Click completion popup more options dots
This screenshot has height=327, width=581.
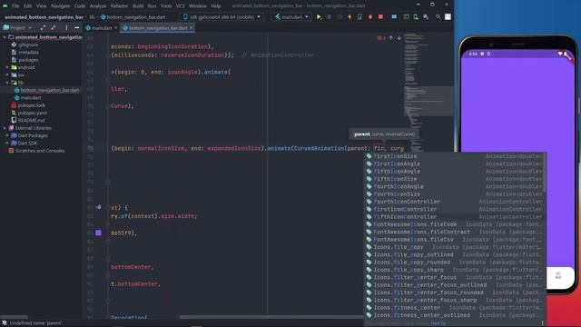point(542,323)
